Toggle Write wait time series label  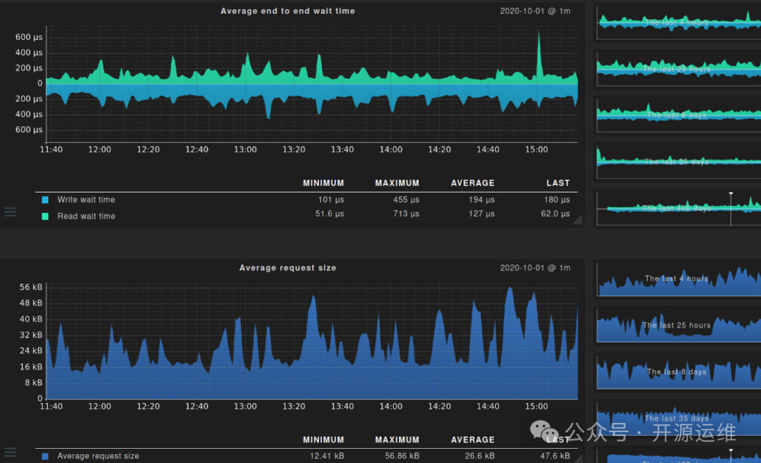pos(86,200)
